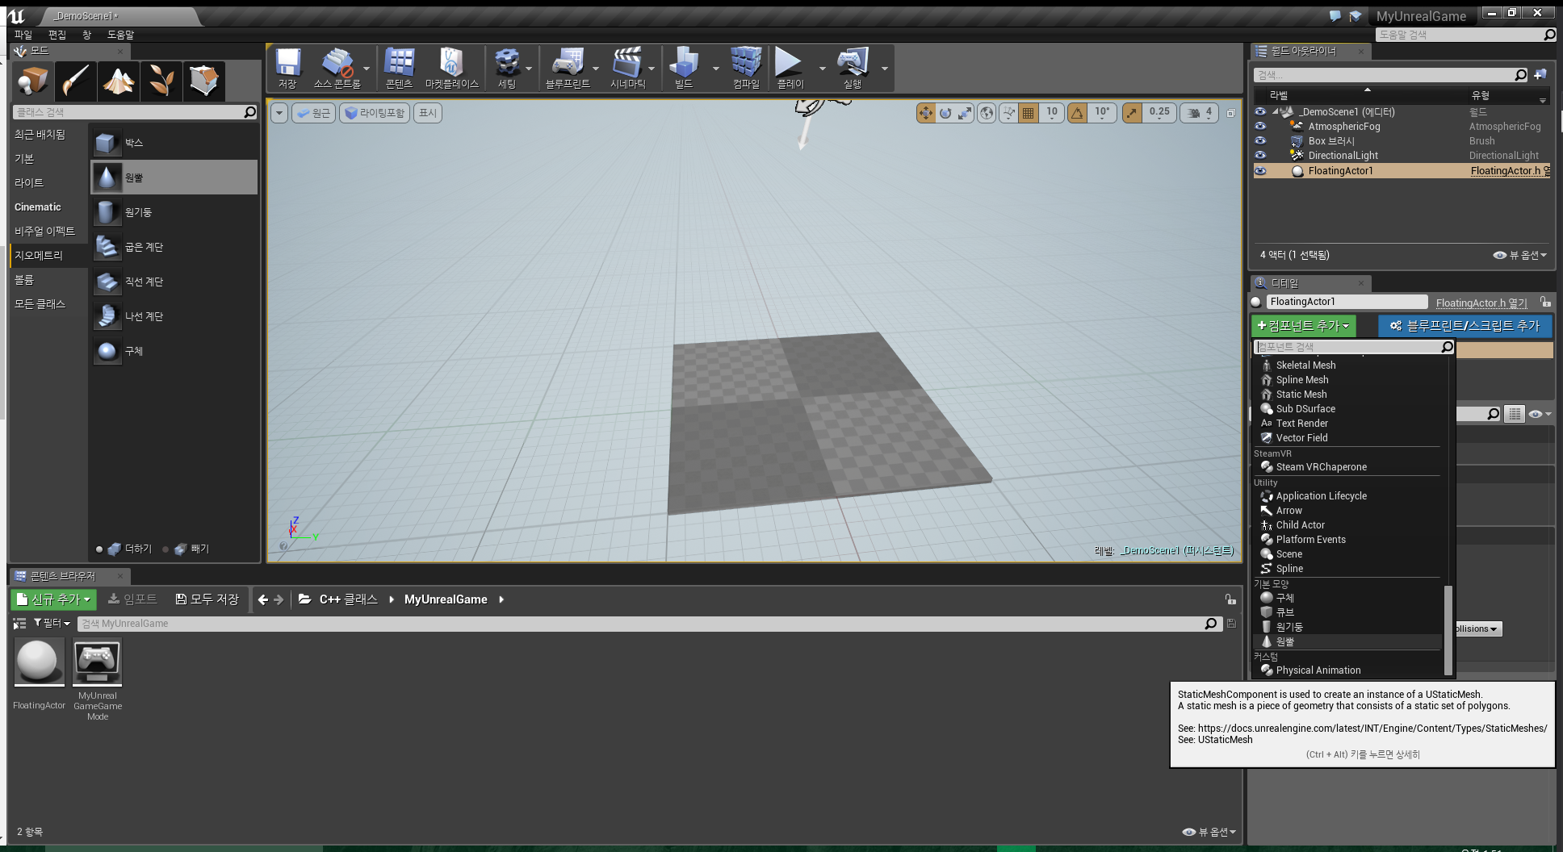Select the FloatingActor class thumbnail
This screenshot has height=852, width=1563.
tap(39, 662)
